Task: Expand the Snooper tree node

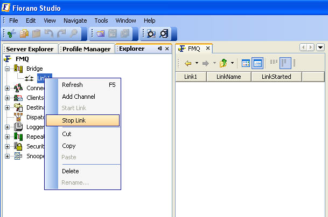Action: point(7,156)
